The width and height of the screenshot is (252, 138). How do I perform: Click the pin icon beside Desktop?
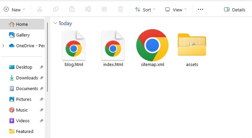(41, 67)
